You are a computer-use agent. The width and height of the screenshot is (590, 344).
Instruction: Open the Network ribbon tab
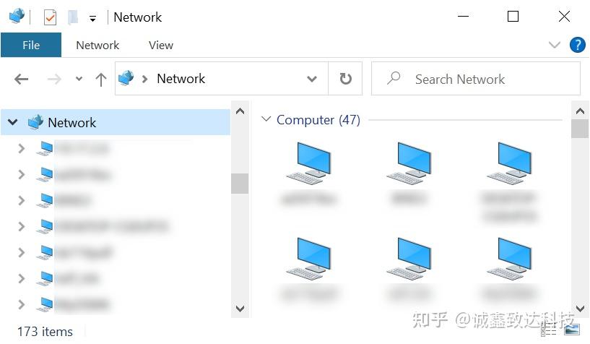(x=97, y=45)
